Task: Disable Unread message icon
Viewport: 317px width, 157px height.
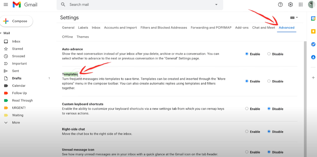Action: (x=269, y=152)
